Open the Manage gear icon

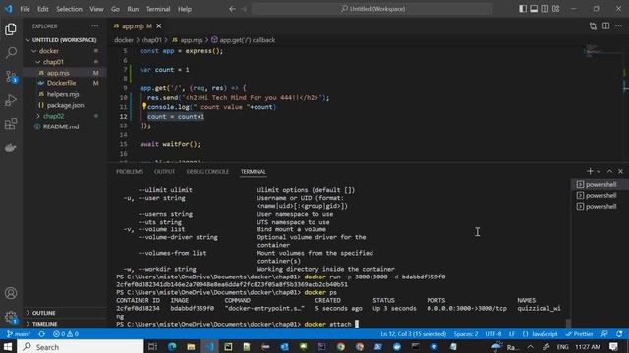(11, 317)
